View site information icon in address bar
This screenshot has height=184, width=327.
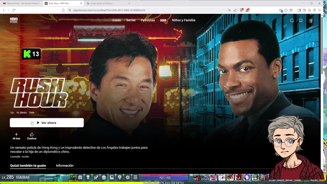coord(70,10)
